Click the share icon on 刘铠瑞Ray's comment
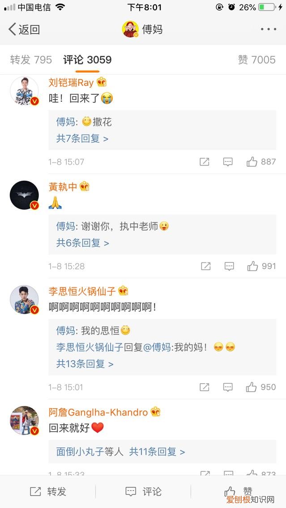Image resolution: width=286 pixels, height=508 pixels. [204, 161]
